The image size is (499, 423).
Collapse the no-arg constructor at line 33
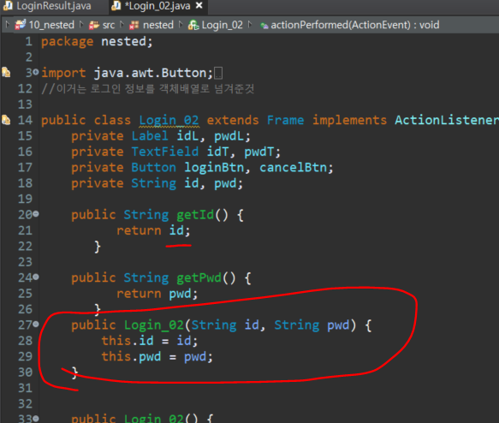coord(36,418)
